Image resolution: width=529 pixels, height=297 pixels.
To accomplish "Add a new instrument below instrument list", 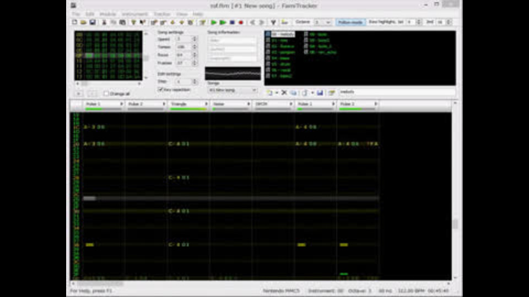I will 269,92.
